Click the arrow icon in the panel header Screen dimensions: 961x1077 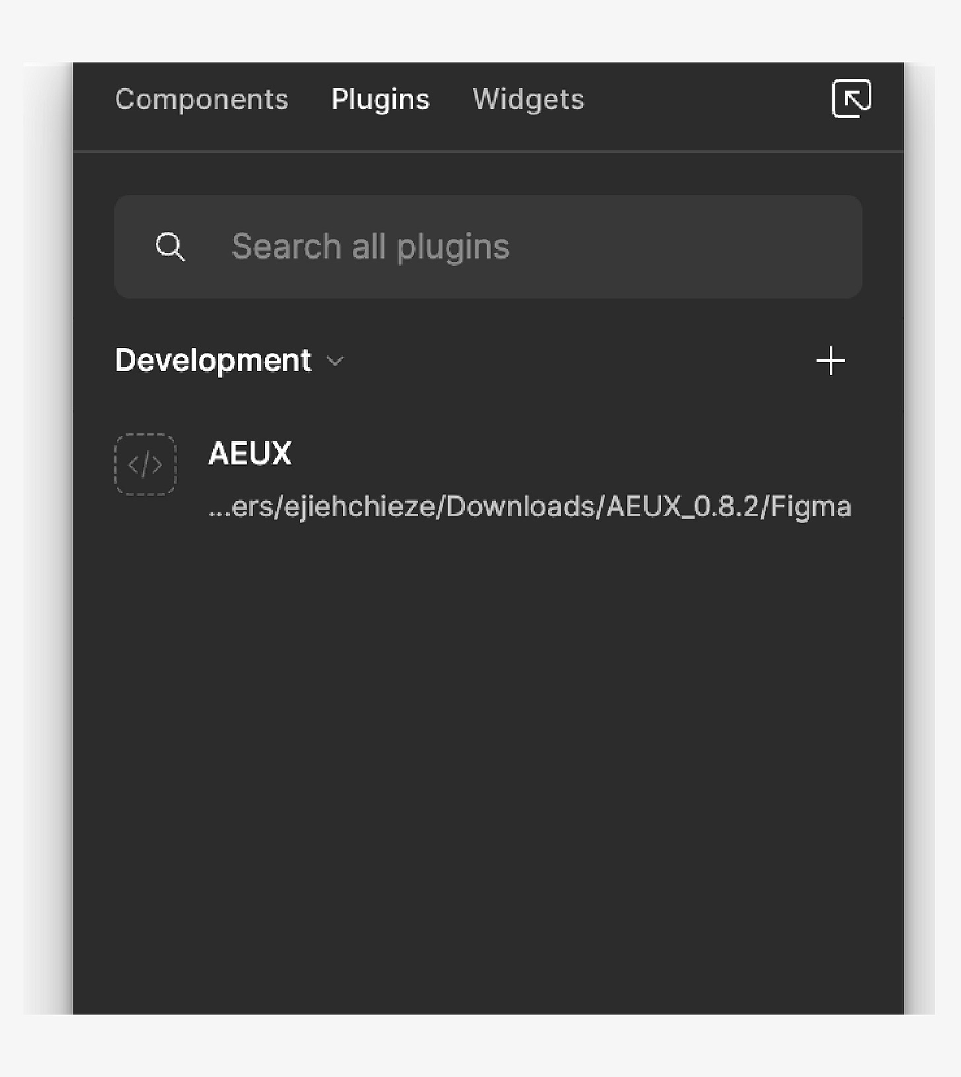[851, 99]
